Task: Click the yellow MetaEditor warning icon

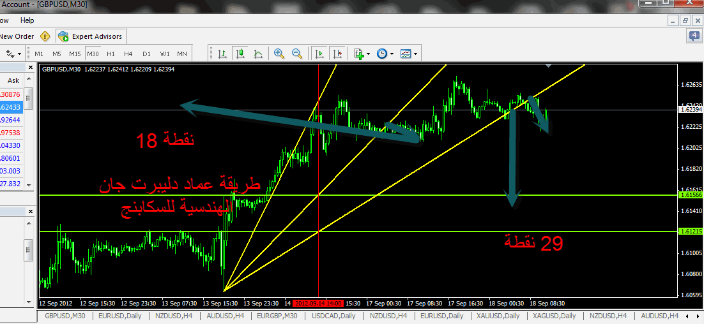Action: tap(45, 36)
